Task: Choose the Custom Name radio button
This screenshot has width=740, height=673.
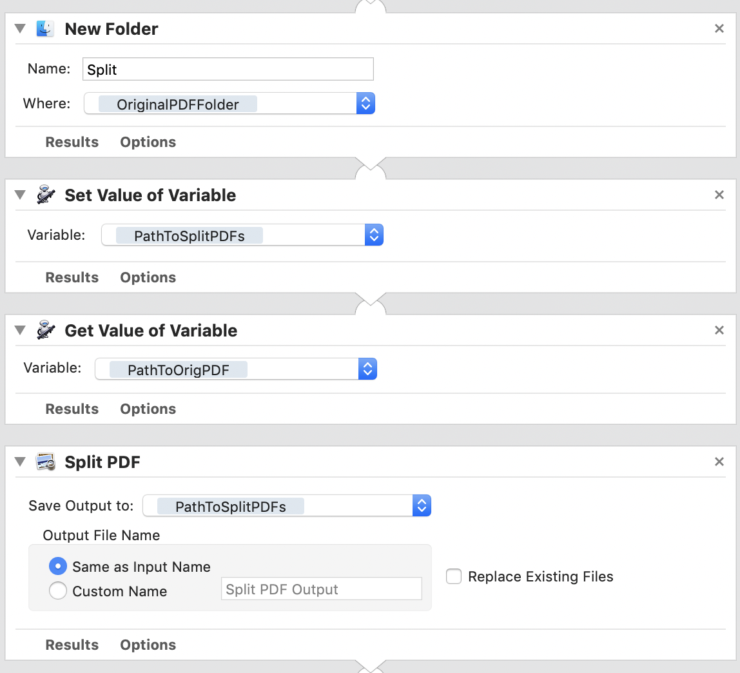Action: tap(58, 591)
